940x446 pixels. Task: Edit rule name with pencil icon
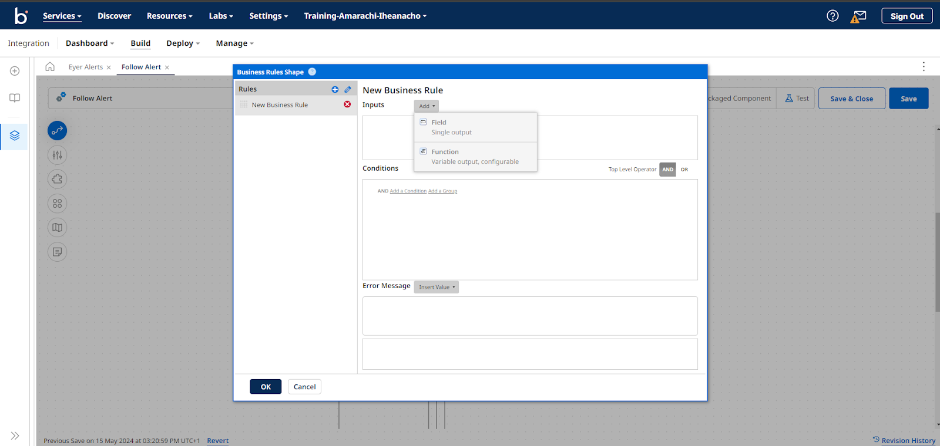pyautogui.click(x=348, y=89)
